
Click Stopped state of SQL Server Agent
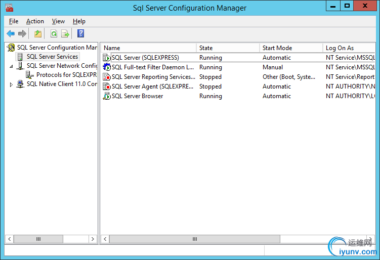click(210, 86)
